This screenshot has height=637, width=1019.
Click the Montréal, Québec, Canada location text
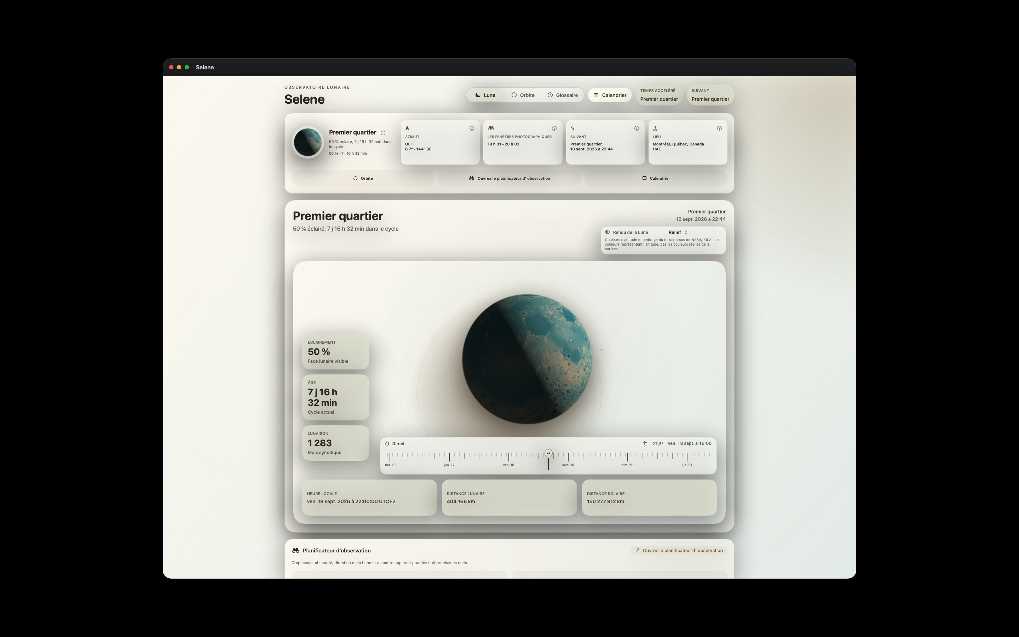(x=678, y=144)
